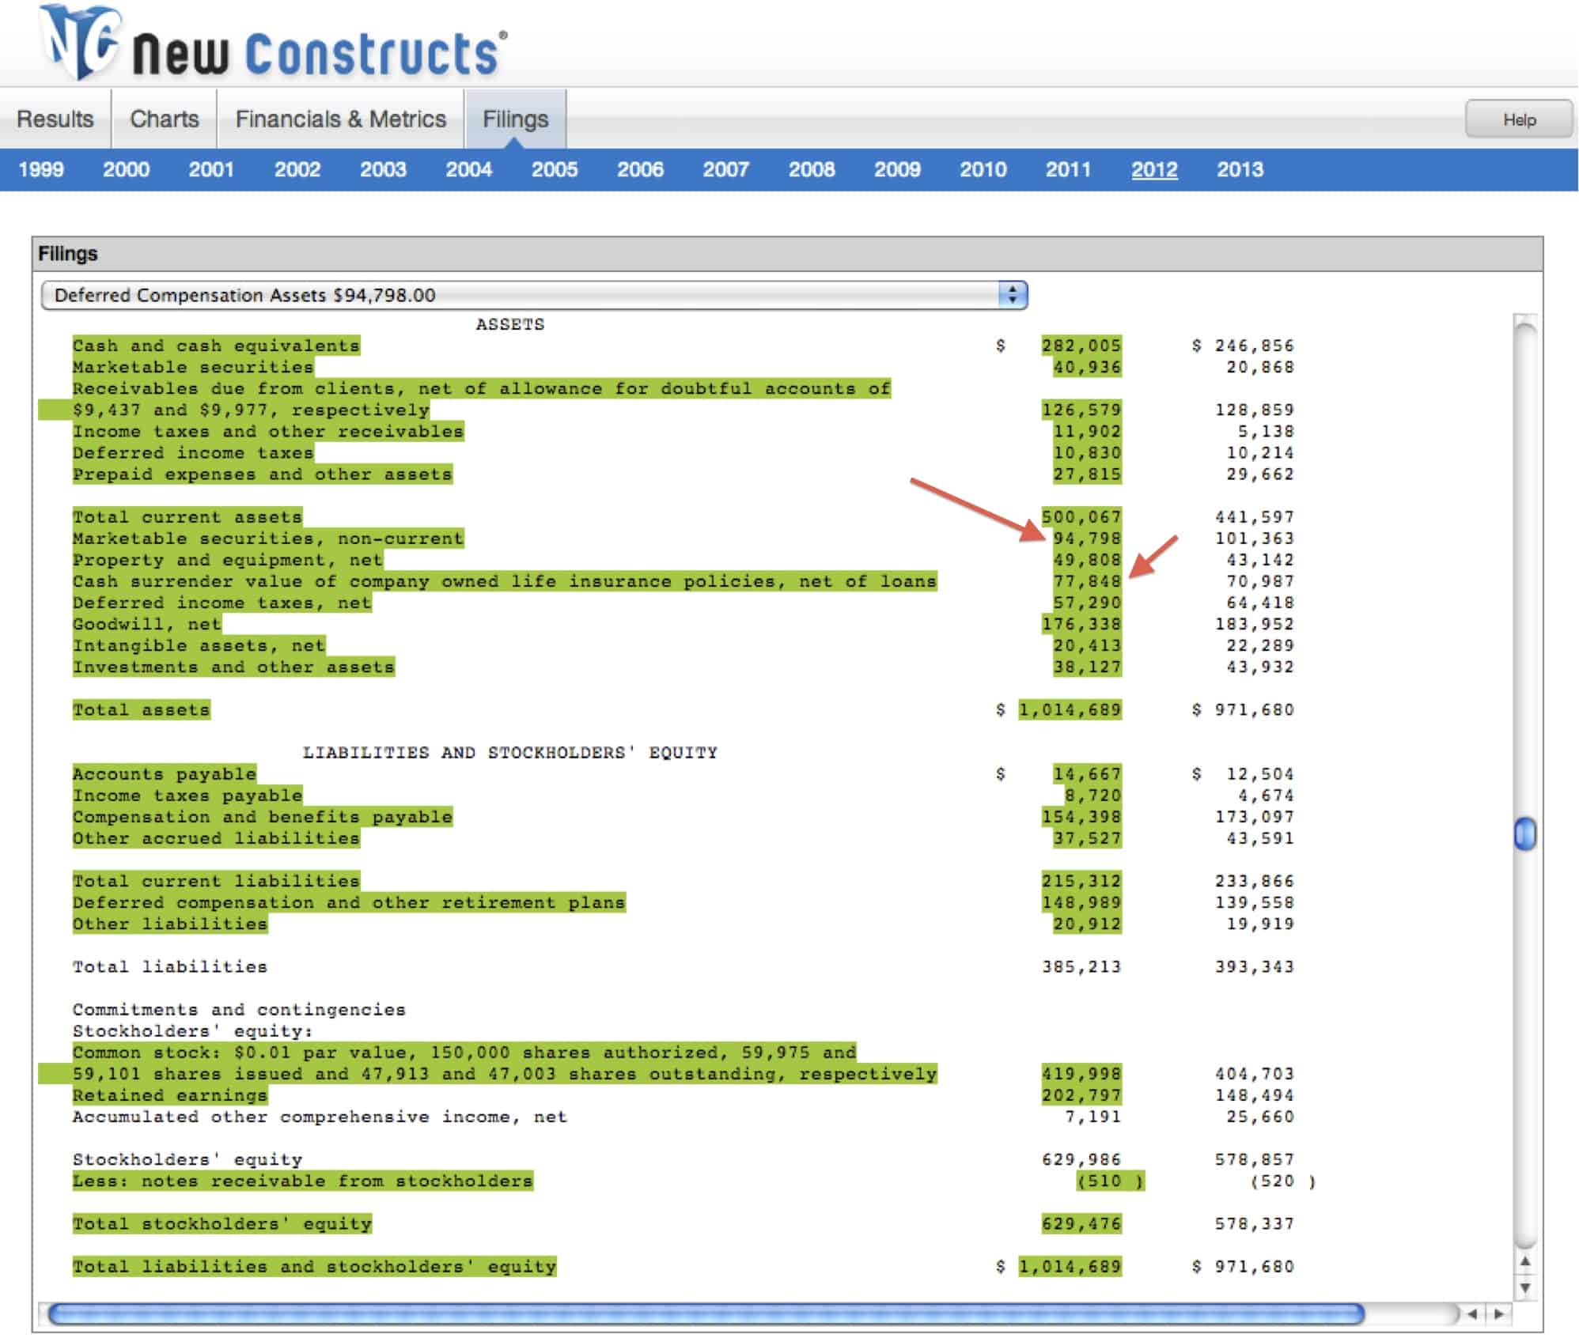Screen dimensions: 1579x1338
Task: Click the horizontal scrollbar left arrow
Action: coord(1472,1314)
